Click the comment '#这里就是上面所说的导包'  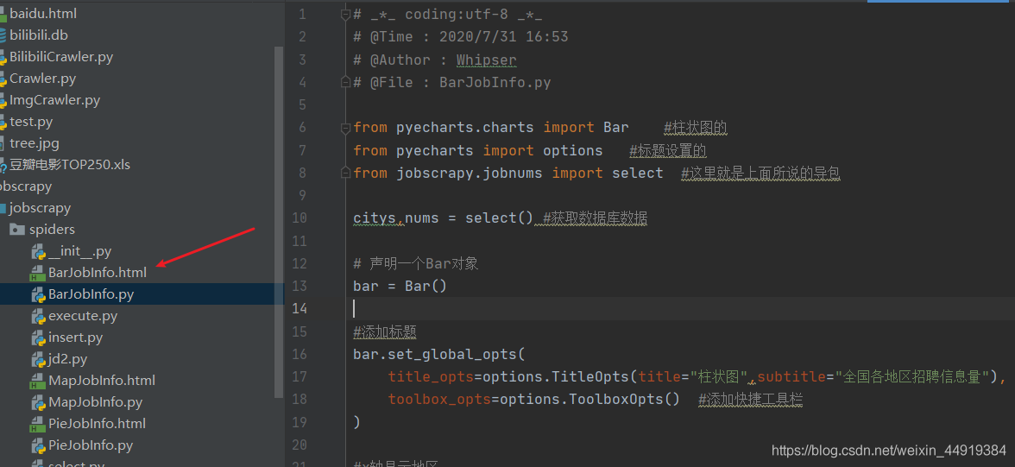pyautogui.click(x=760, y=174)
